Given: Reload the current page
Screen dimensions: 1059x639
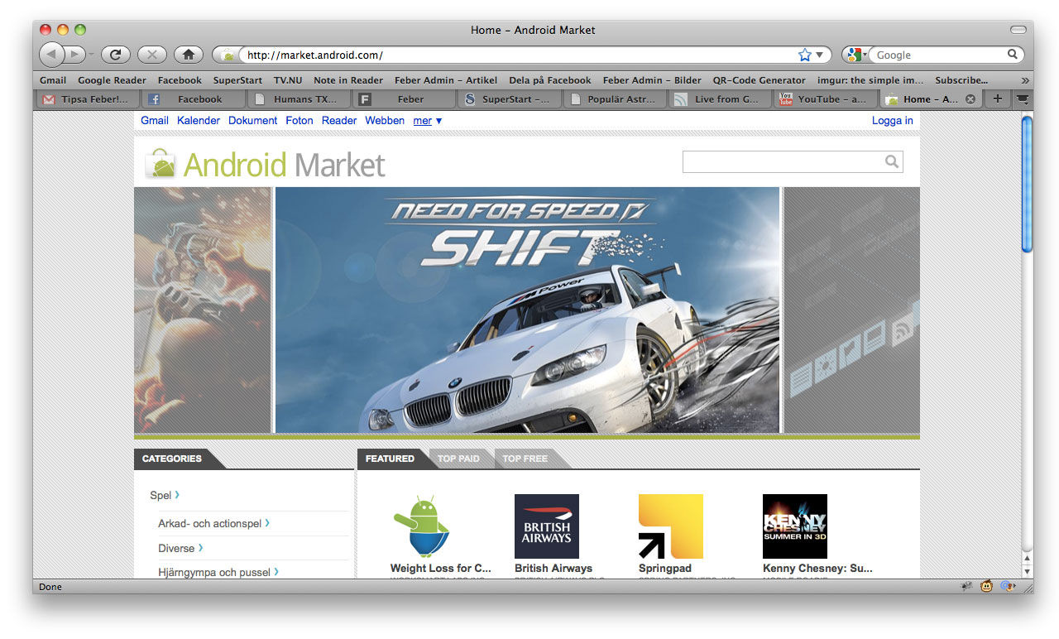Looking at the screenshot, I should [x=116, y=55].
